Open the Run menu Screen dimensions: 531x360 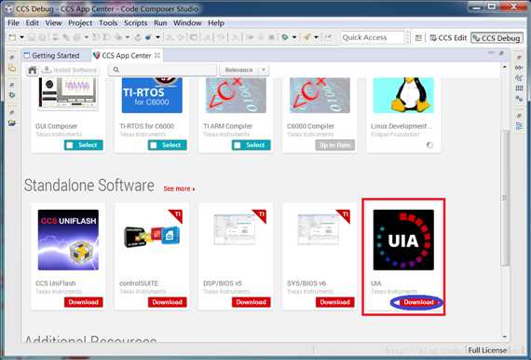160,23
